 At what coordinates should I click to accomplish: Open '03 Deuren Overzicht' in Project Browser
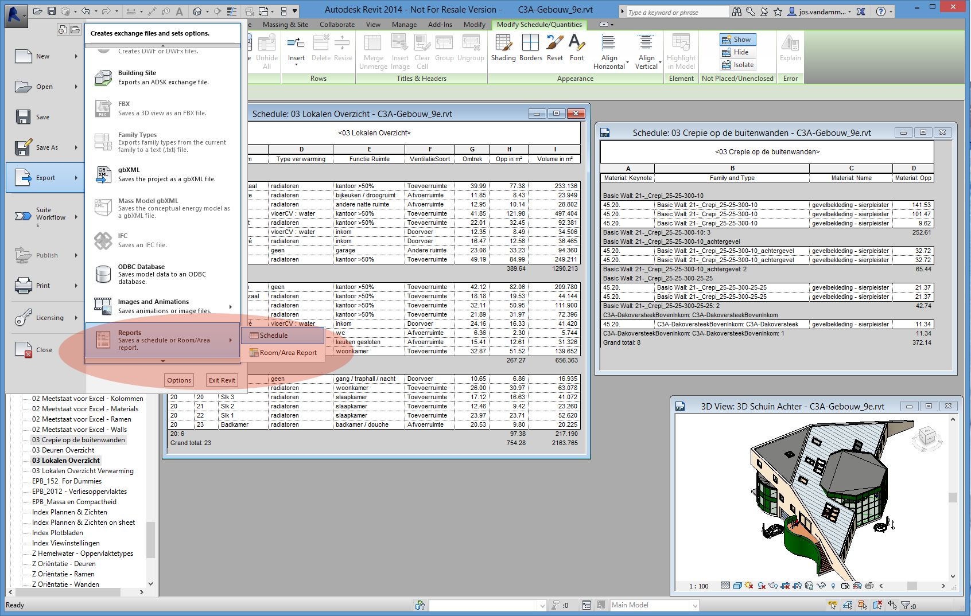point(63,450)
